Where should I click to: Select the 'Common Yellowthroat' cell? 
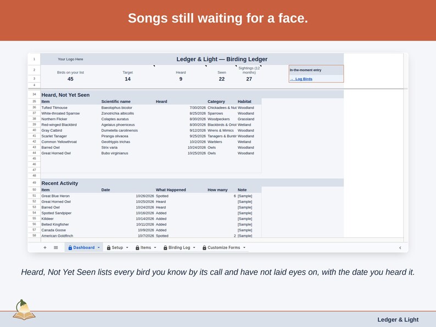click(x=71, y=142)
